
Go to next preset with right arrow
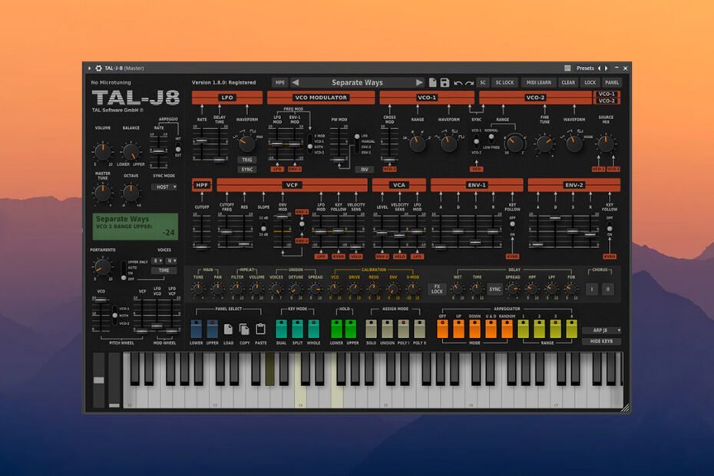point(419,82)
